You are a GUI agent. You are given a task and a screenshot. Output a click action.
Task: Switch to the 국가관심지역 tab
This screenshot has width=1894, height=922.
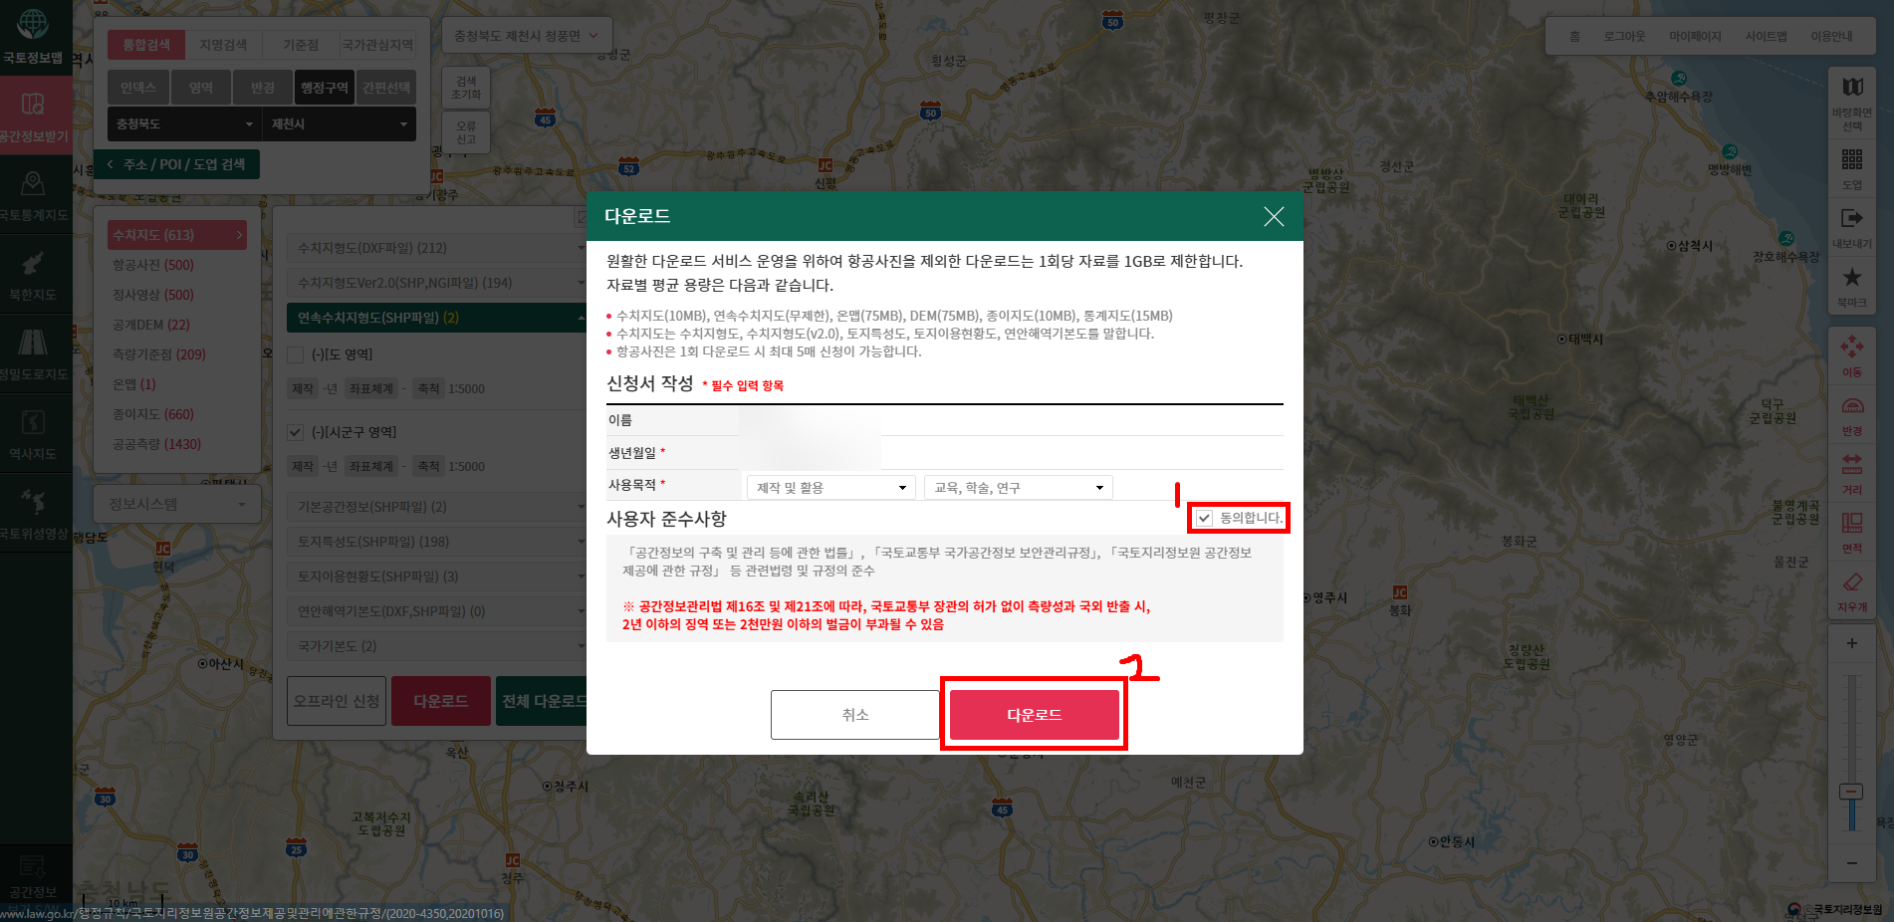tap(377, 45)
